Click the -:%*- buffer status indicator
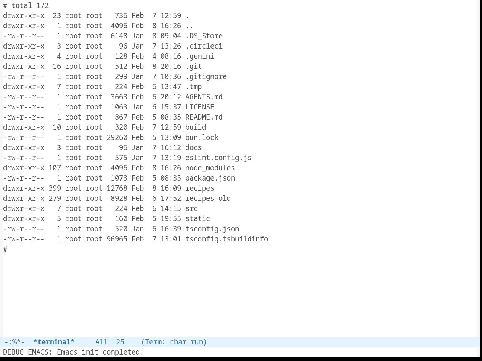Screen dimensions: 482x361 14,342
